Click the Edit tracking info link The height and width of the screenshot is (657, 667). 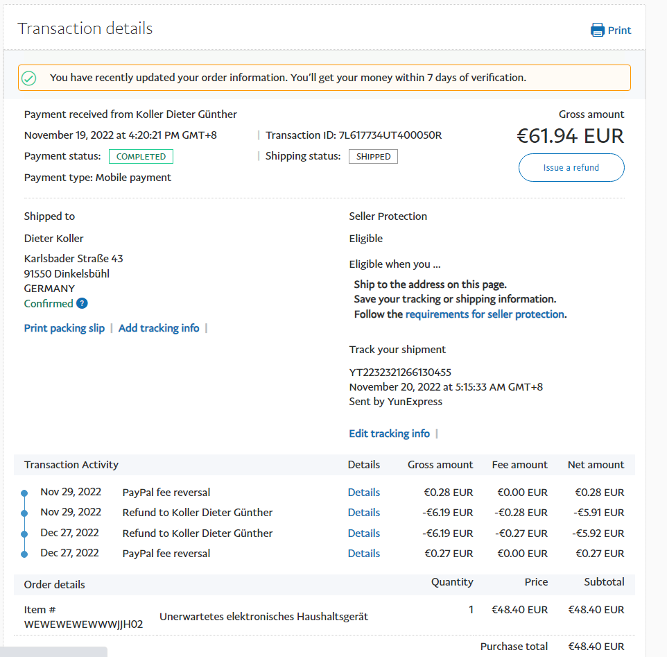click(x=389, y=434)
